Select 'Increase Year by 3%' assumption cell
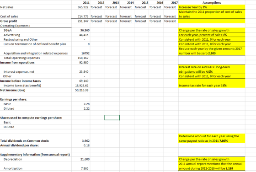Image resolution: width=256 pixels, height=172 pixels. 212,7
